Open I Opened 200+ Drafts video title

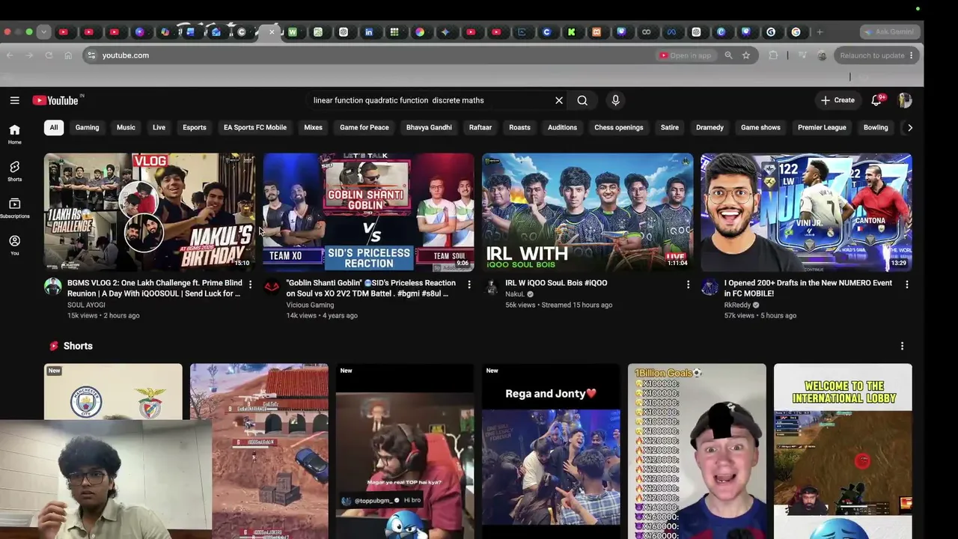pyautogui.click(x=808, y=288)
